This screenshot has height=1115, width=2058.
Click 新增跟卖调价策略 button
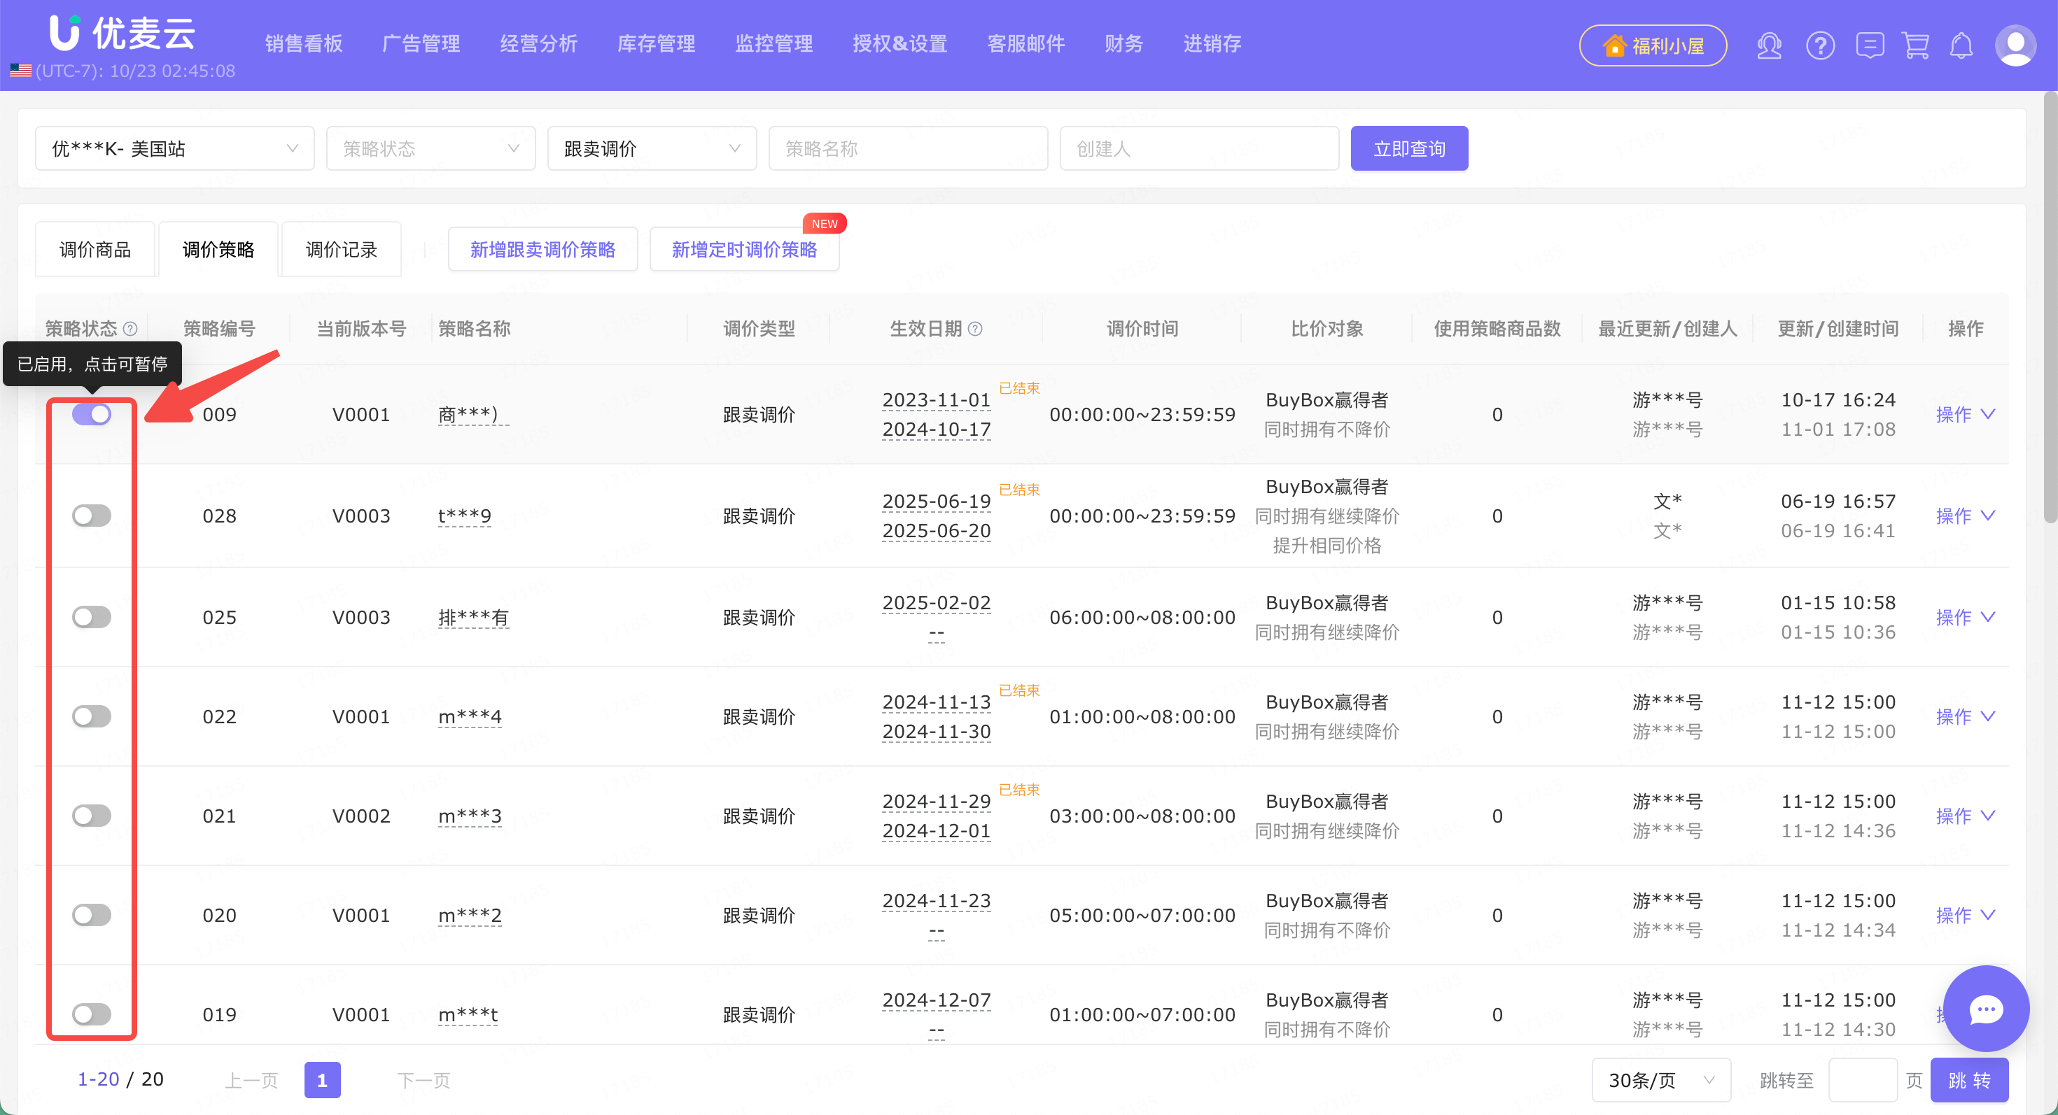542,250
